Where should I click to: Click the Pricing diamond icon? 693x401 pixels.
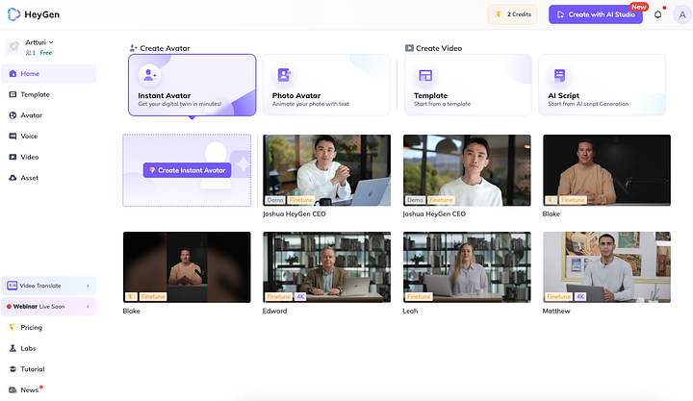(13, 327)
